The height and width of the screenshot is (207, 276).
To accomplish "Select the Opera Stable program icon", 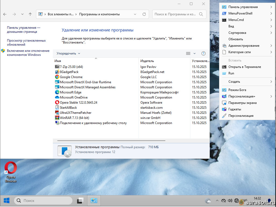I will point(57,103).
